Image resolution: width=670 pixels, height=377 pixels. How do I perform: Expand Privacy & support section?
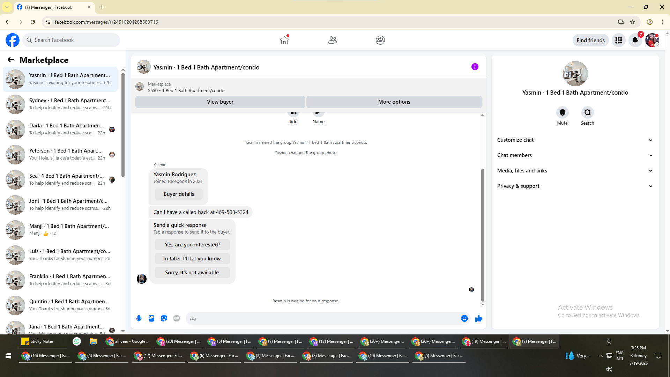click(575, 186)
